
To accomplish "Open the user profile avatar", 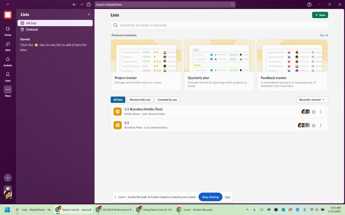I will coord(8,195).
